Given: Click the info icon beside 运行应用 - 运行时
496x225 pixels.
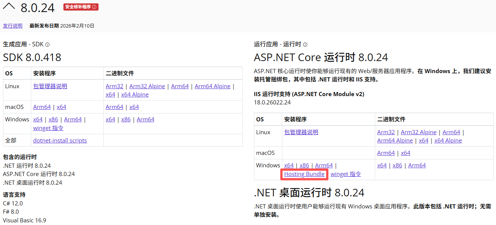Looking at the screenshot, I should tap(305, 44).
